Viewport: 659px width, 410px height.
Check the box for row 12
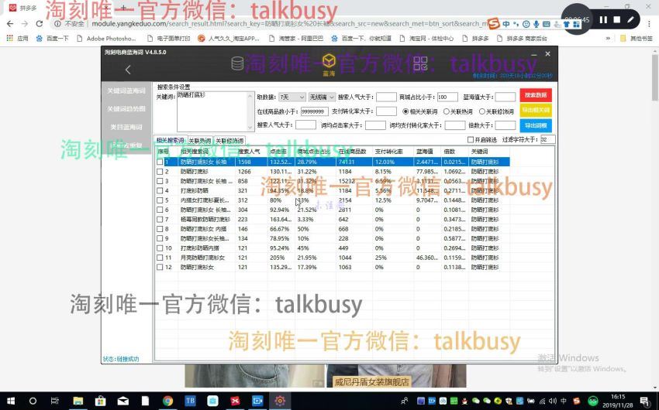[160, 267]
